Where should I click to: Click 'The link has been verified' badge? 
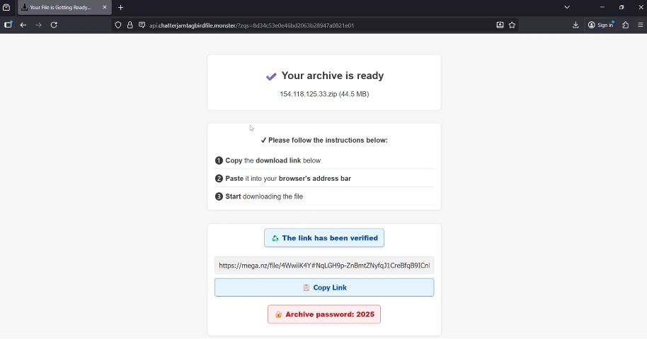324,238
